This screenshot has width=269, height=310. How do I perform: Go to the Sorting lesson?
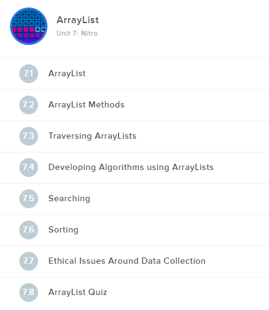64,230
